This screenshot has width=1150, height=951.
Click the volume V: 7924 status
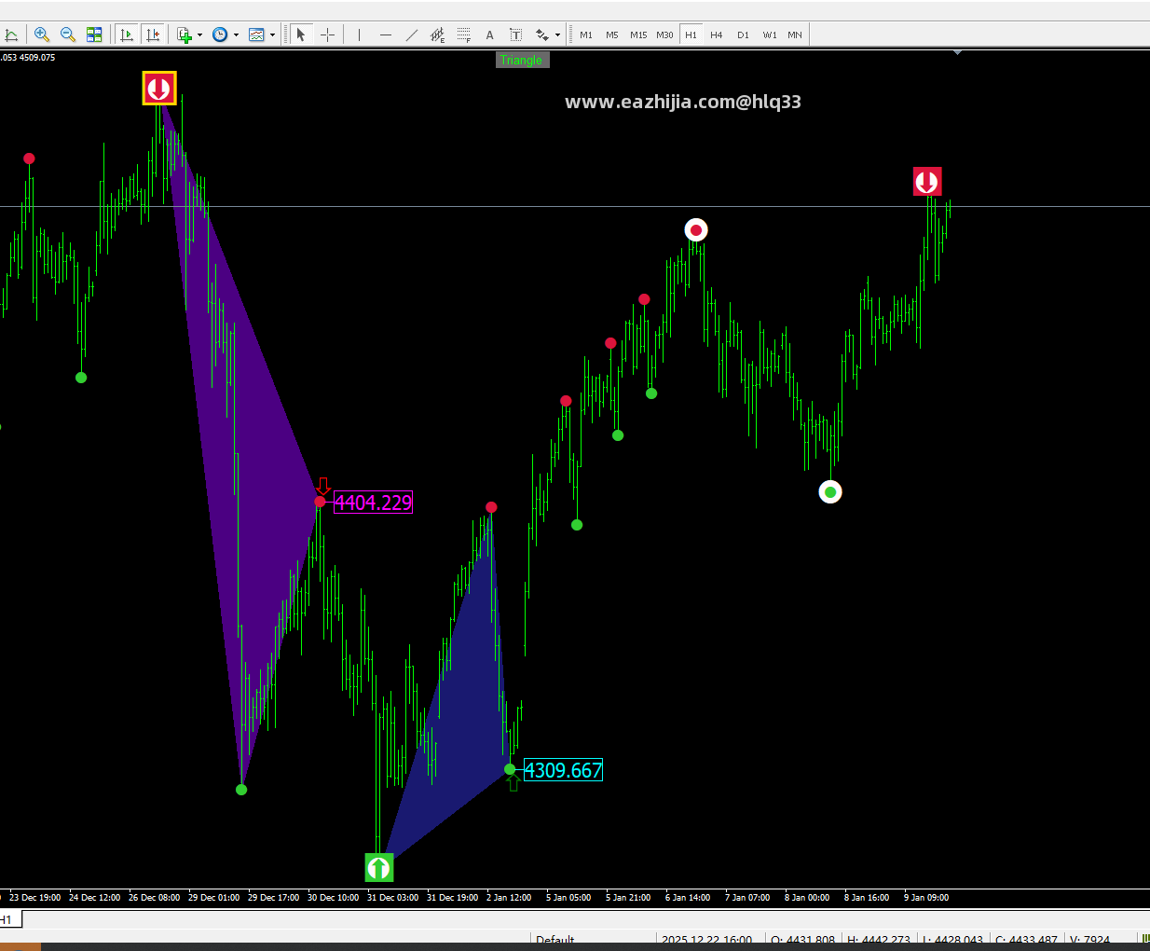point(1089,940)
